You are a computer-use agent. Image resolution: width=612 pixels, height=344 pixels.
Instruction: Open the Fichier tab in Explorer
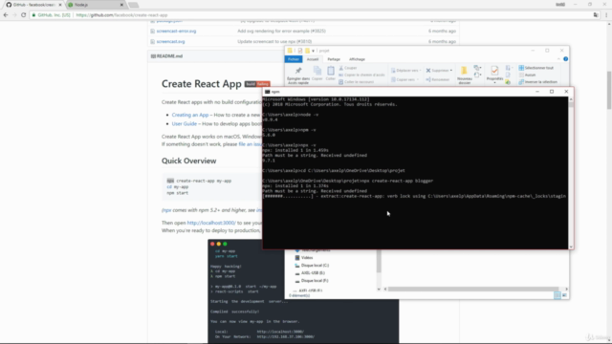[x=294, y=59]
